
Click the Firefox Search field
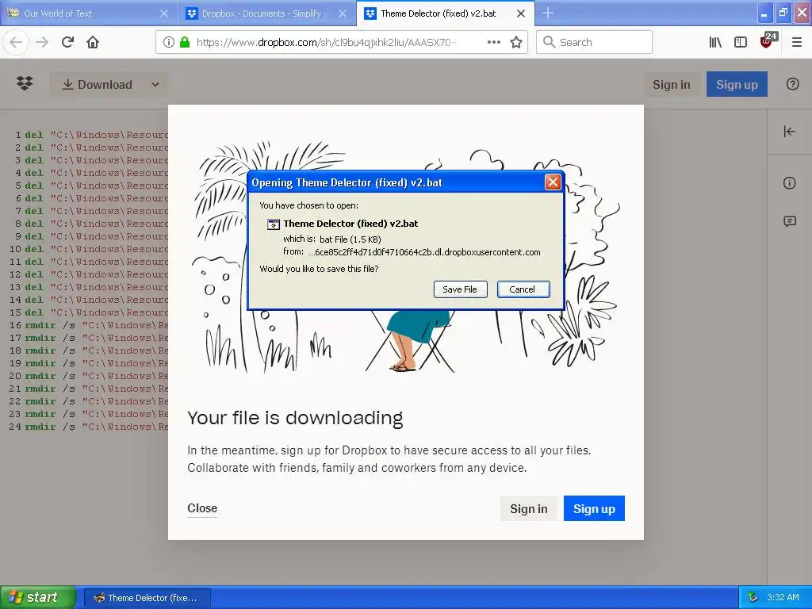594,43
